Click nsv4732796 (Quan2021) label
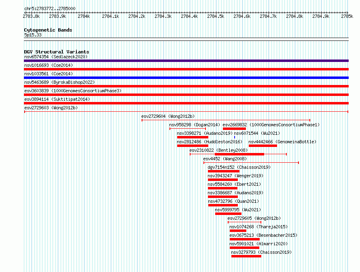This screenshot has width=360, height=272. click(233, 201)
